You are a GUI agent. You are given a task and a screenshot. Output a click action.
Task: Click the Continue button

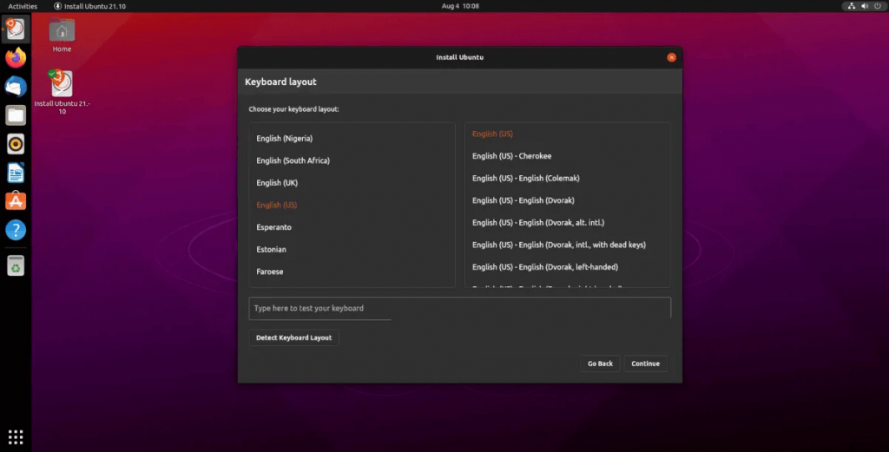coord(645,364)
